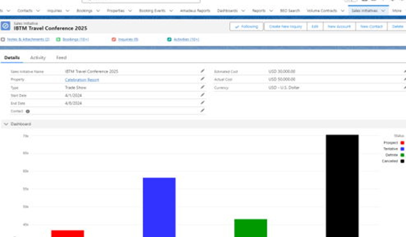Open the Volume Contracts tab dropdown chevron
406x237 pixels.
[x=343, y=11]
